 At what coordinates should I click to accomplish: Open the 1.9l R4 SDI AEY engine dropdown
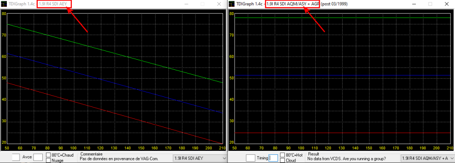(200, 158)
